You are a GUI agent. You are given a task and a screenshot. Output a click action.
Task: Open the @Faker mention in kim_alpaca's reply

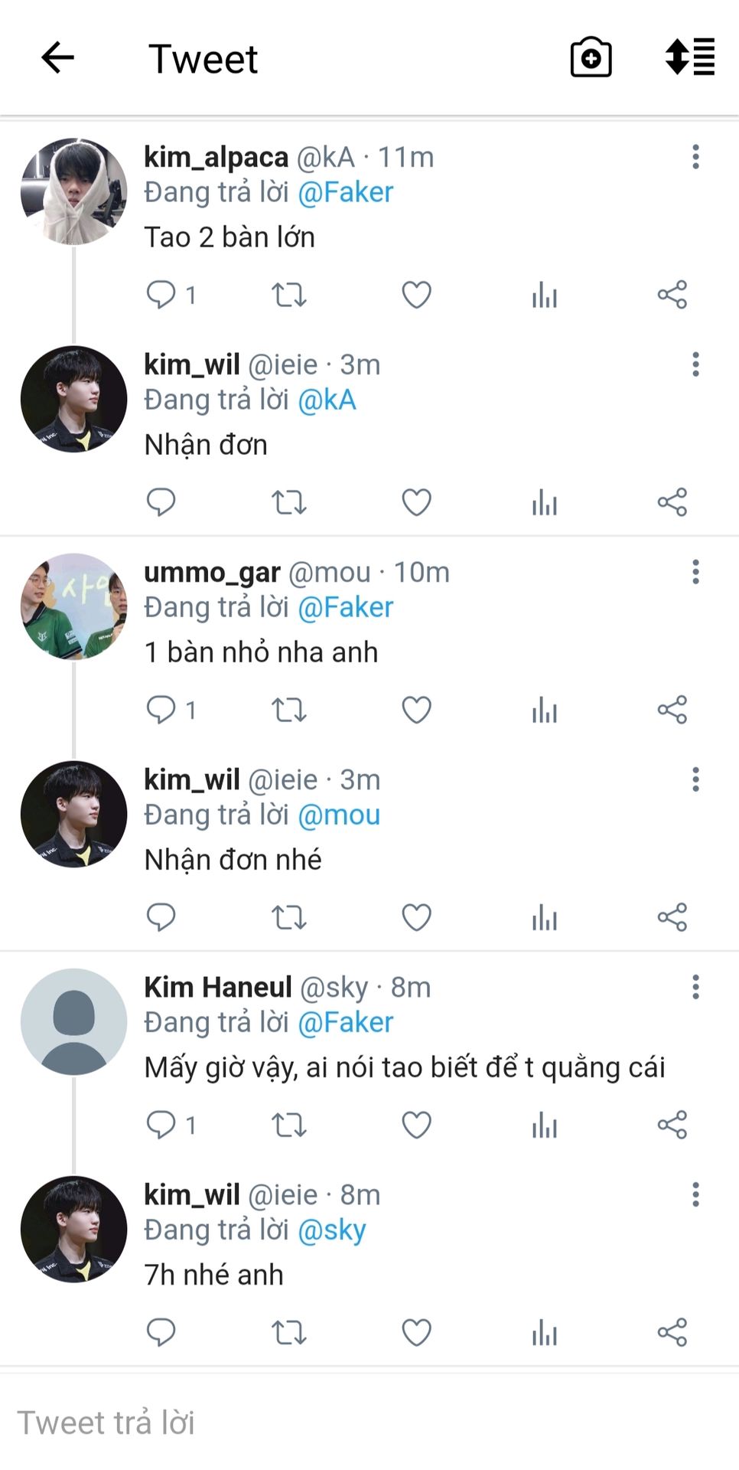pyautogui.click(x=345, y=192)
